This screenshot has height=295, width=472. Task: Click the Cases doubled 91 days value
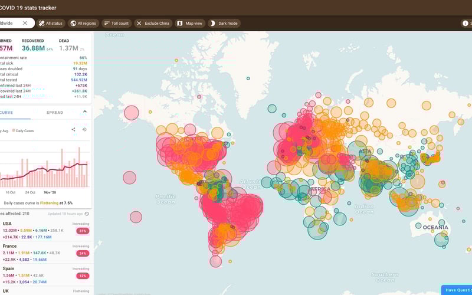click(x=80, y=69)
